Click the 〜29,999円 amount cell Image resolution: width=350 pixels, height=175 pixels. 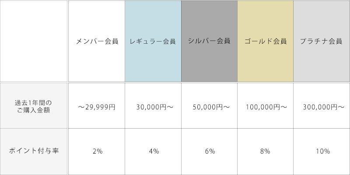click(x=97, y=106)
